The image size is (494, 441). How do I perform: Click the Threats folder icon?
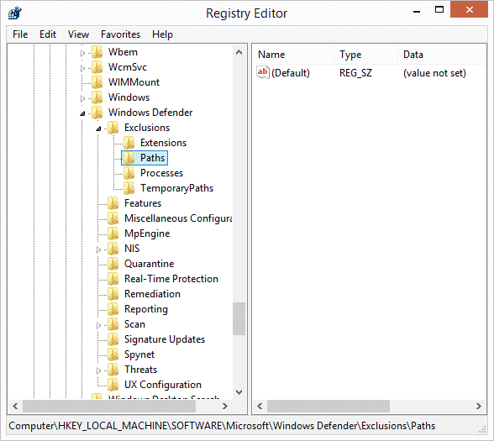(113, 370)
